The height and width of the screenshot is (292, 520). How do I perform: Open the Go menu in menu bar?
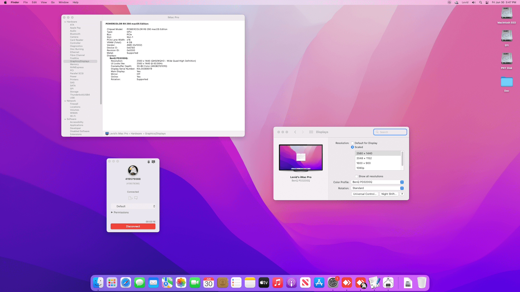coord(53,2)
